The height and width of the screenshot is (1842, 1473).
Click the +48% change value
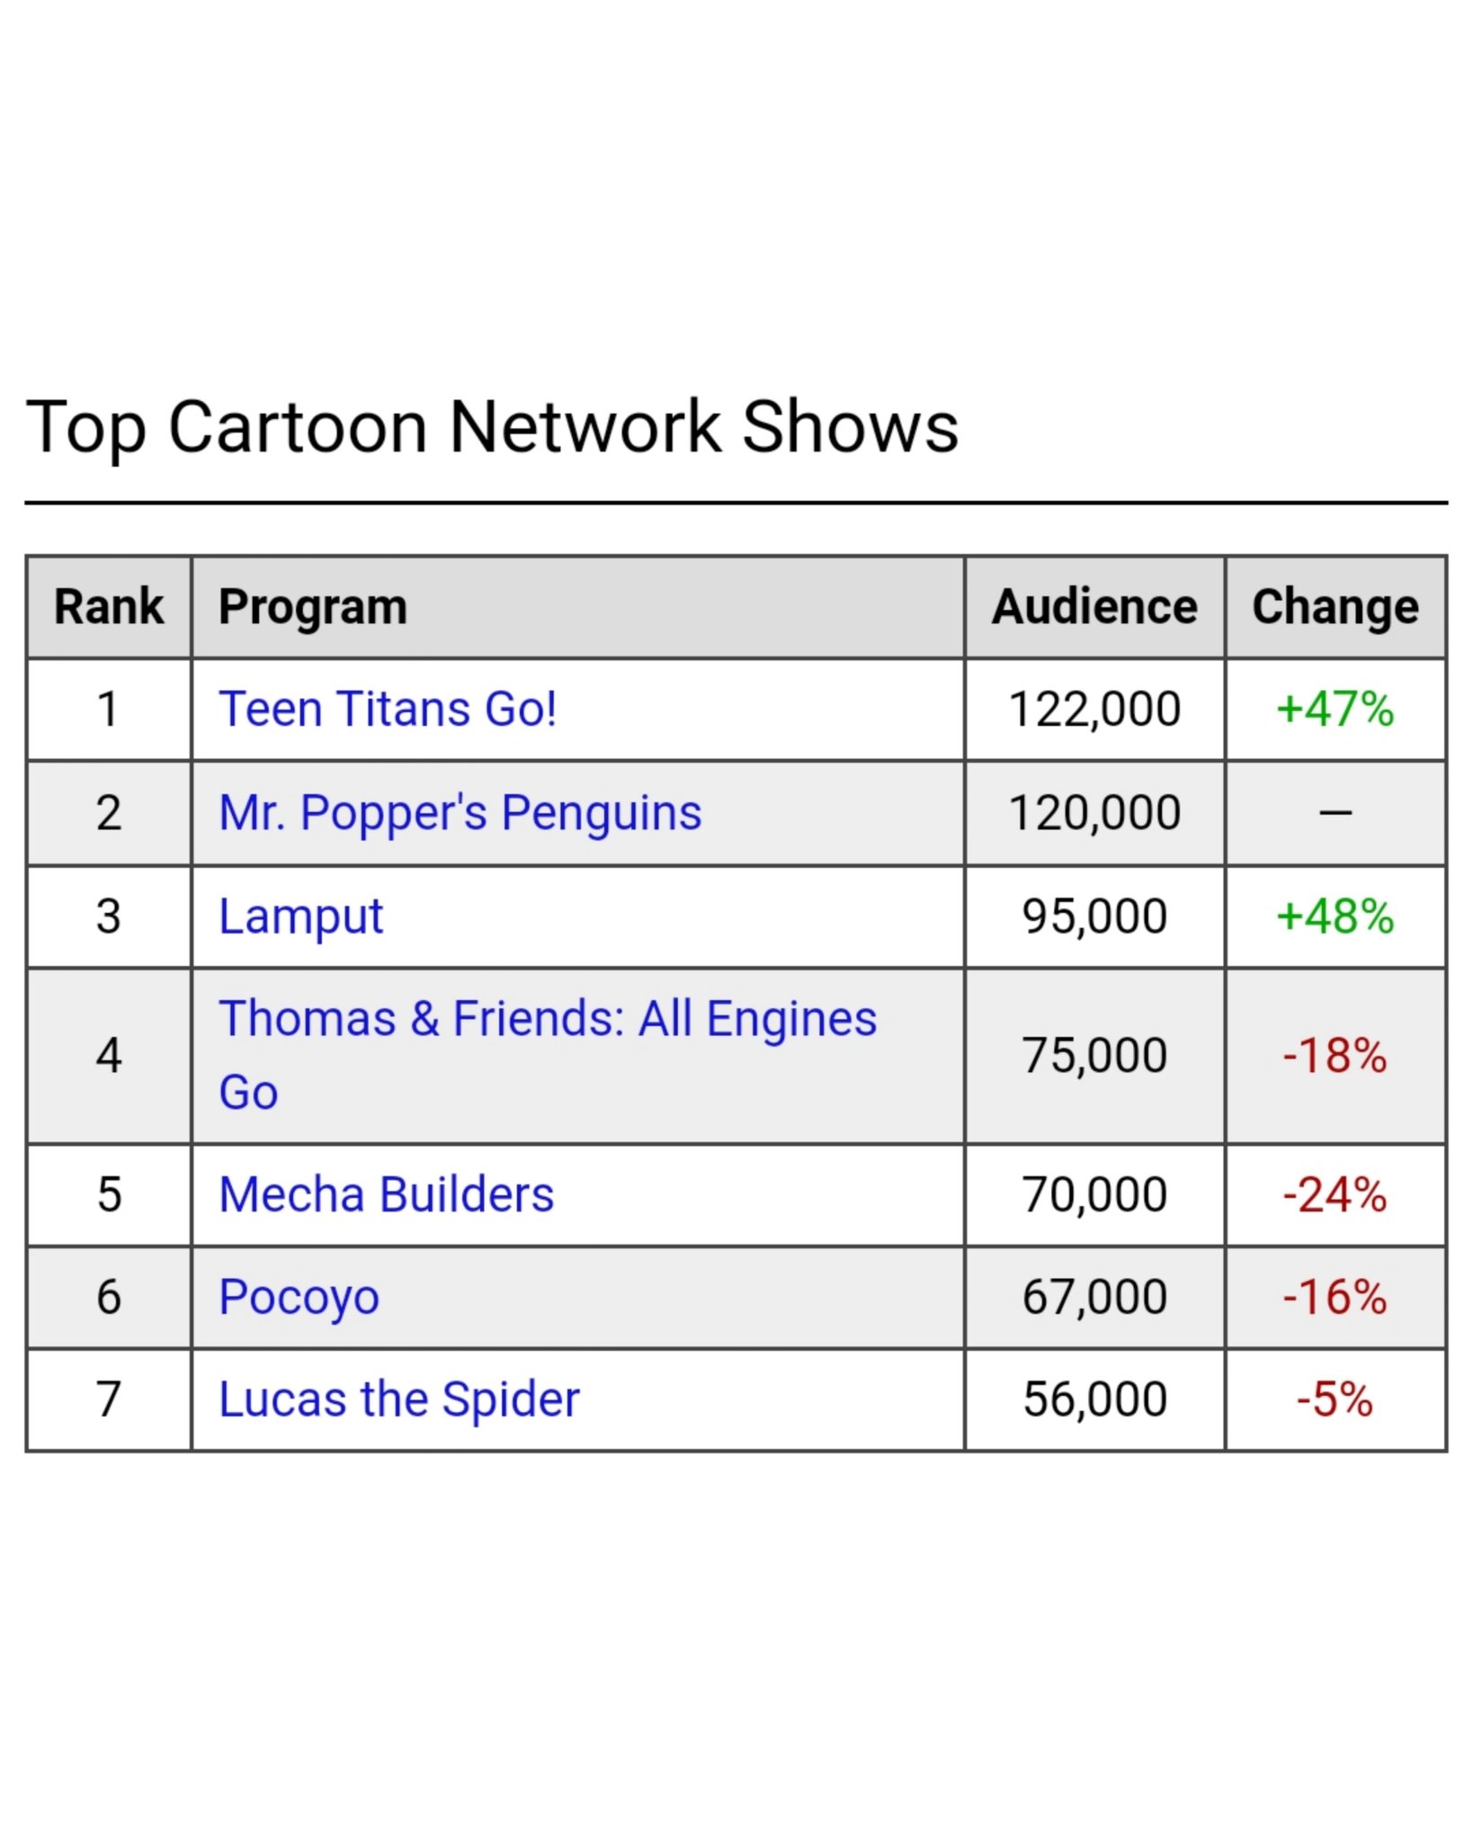click(x=1335, y=917)
